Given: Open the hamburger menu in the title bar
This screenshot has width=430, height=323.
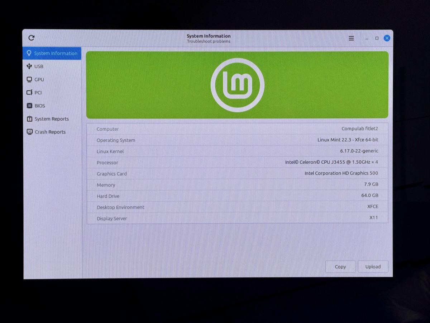Looking at the screenshot, I should point(351,38).
